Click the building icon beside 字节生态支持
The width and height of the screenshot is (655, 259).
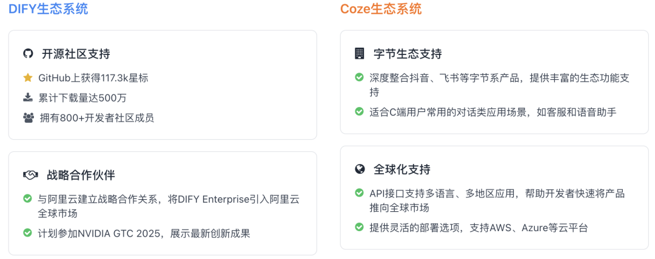360,54
